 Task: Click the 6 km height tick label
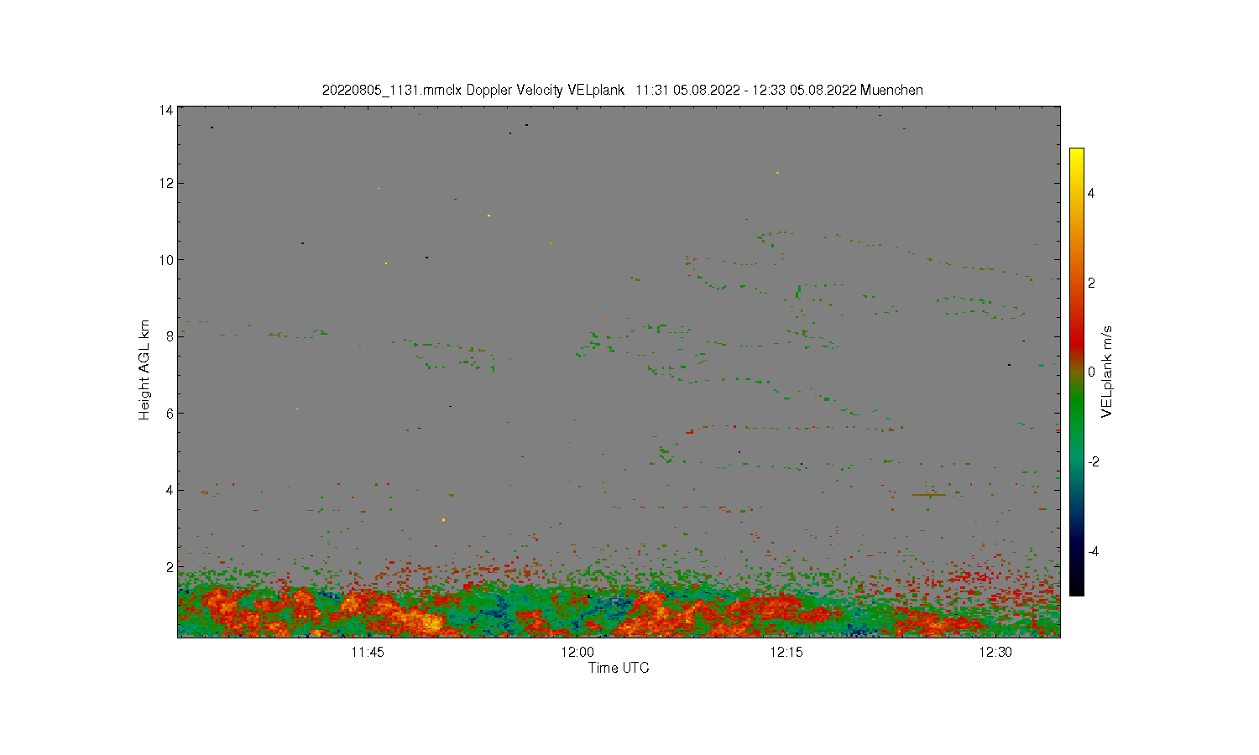[170, 414]
